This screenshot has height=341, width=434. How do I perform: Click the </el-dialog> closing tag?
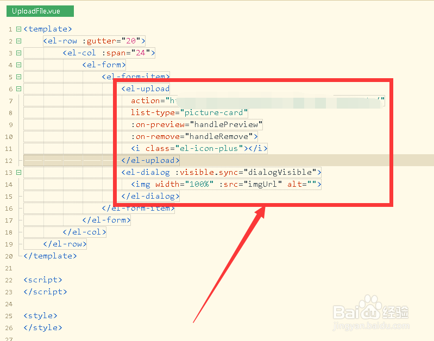pyautogui.click(x=150, y=196)
